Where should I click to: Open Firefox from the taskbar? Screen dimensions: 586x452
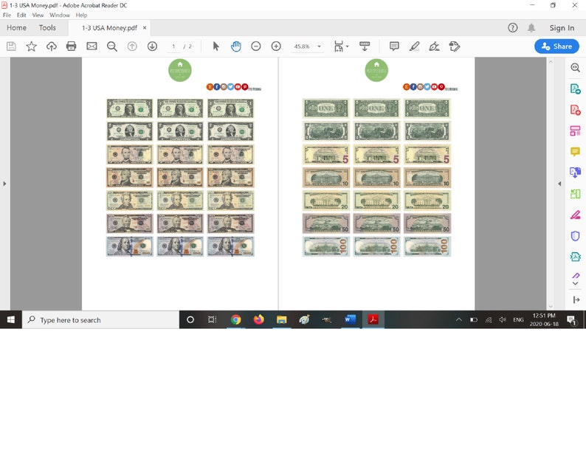click(x=258, y=319)
